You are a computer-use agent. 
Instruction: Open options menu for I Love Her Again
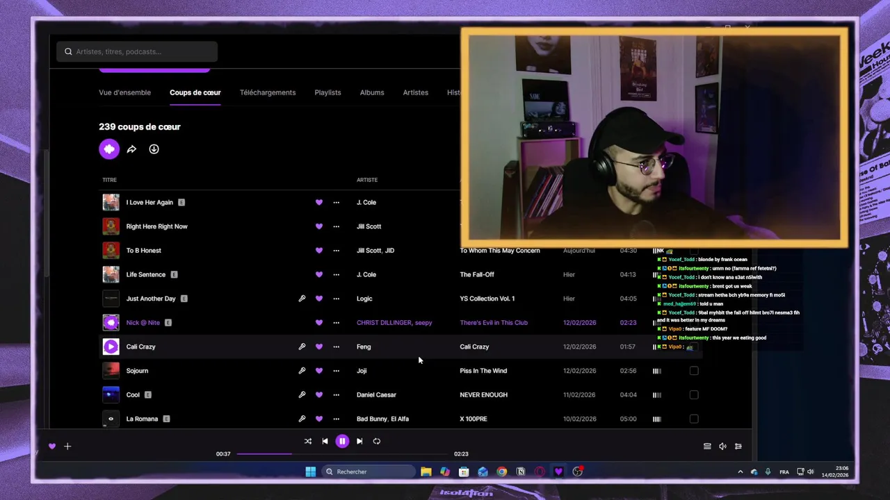tap(337, 203)
